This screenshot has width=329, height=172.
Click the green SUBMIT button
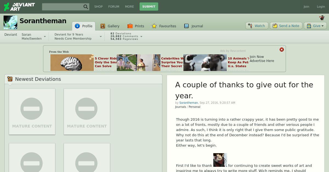[x=149, y=7]
